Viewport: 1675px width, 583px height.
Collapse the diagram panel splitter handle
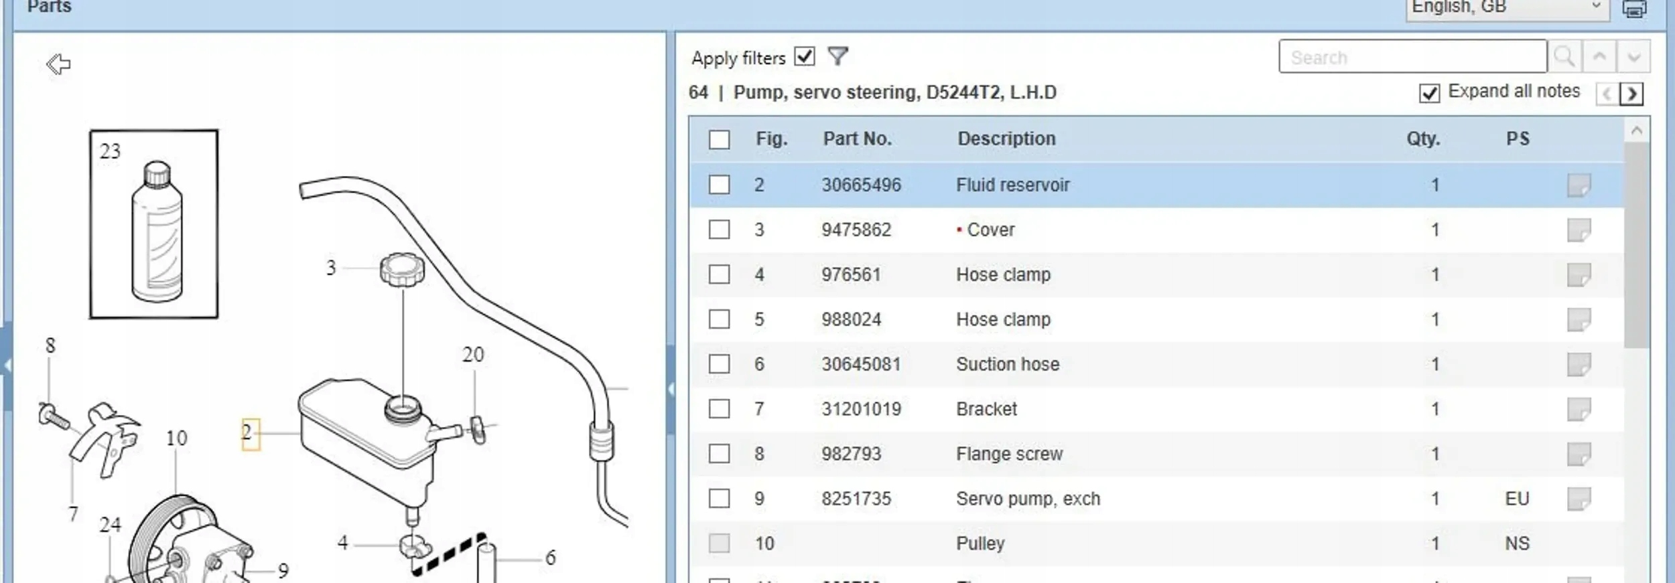(x=671, y=389)
